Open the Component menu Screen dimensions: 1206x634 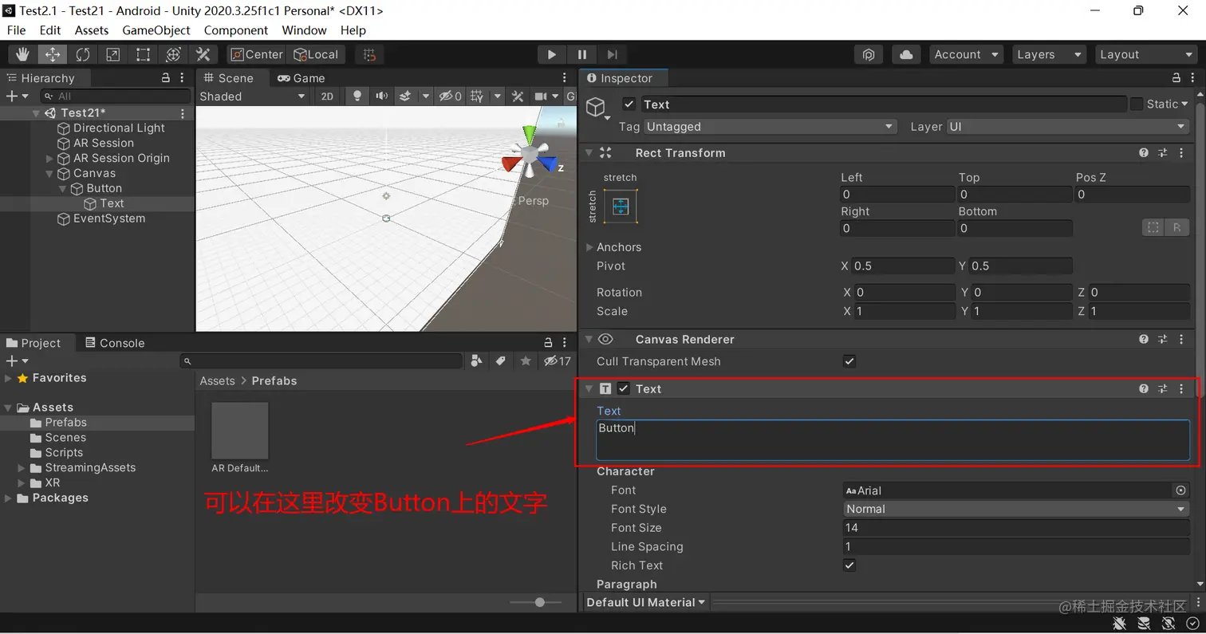tap(236, 30)
